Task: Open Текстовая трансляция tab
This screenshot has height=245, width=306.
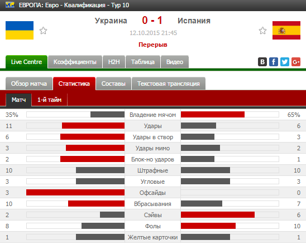Action: 169,84
